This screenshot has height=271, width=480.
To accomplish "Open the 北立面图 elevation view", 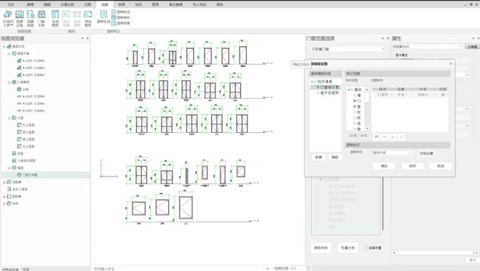I will coord(26,147).
